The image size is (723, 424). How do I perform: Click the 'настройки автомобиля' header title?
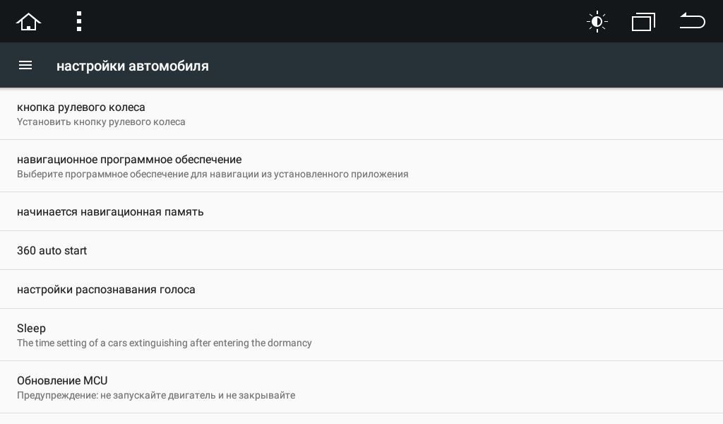pos(133,66)
